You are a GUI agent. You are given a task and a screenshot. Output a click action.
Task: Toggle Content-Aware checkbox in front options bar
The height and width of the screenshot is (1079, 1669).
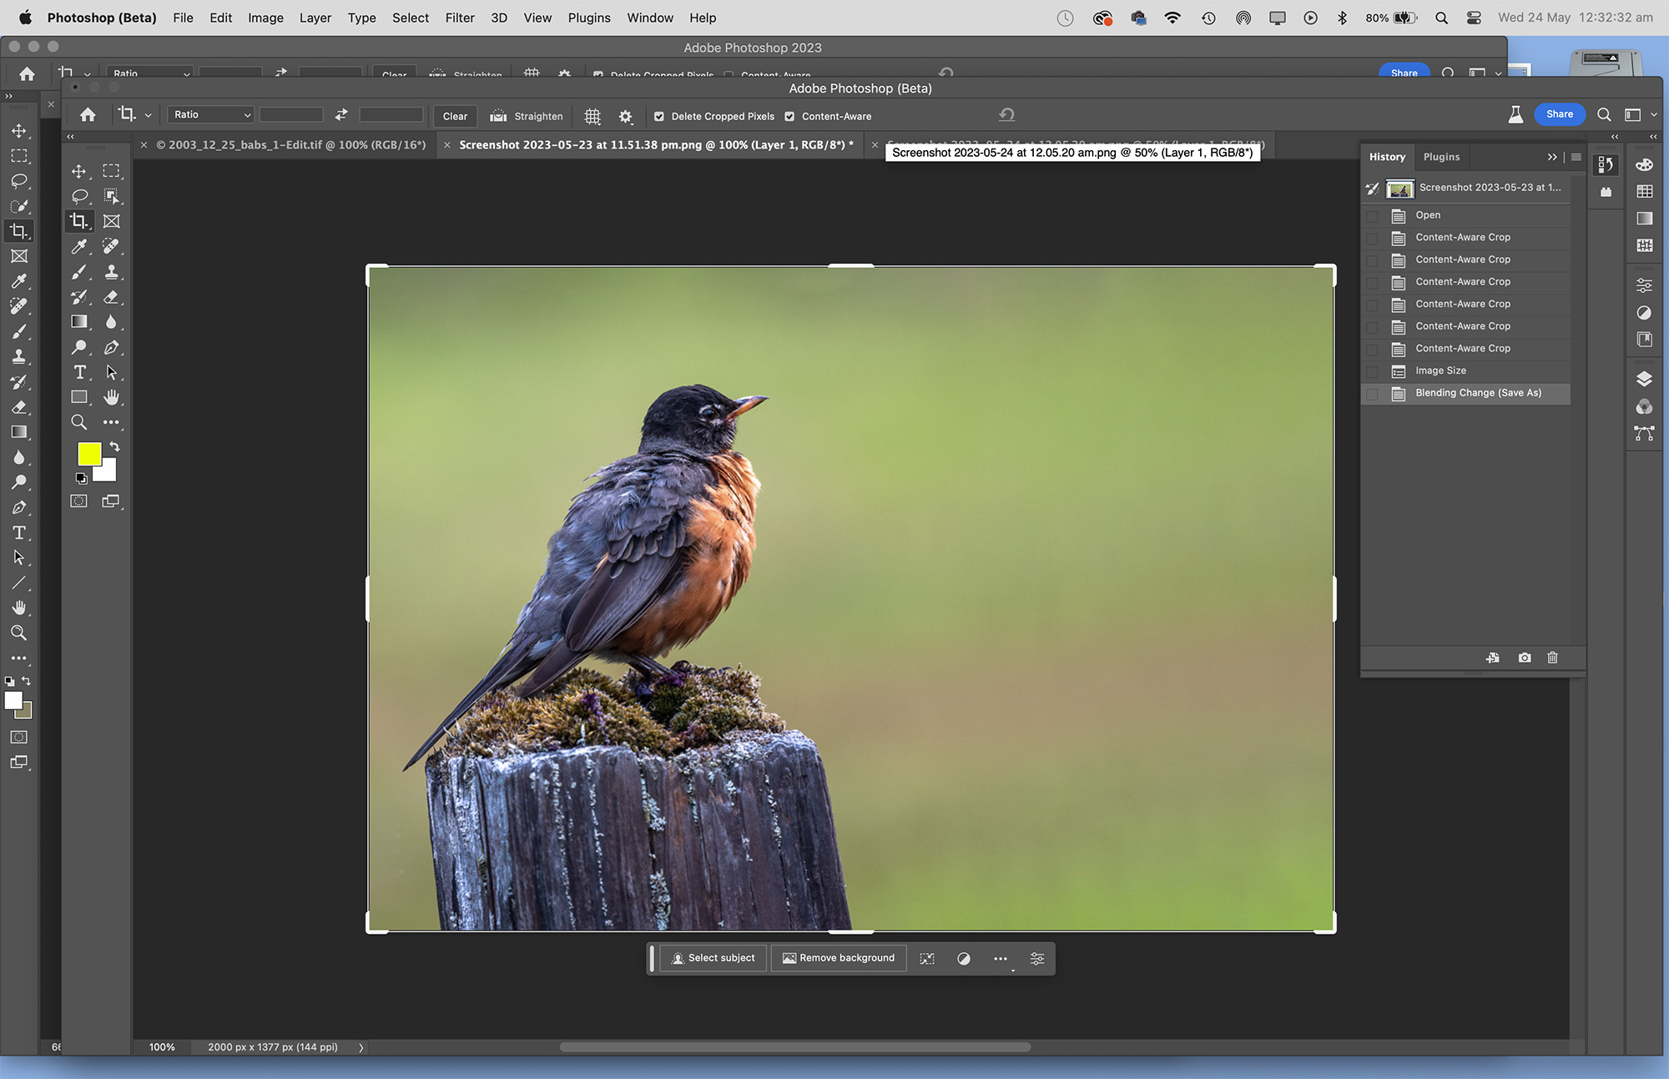pyautogui.click(x=789, y=117)
